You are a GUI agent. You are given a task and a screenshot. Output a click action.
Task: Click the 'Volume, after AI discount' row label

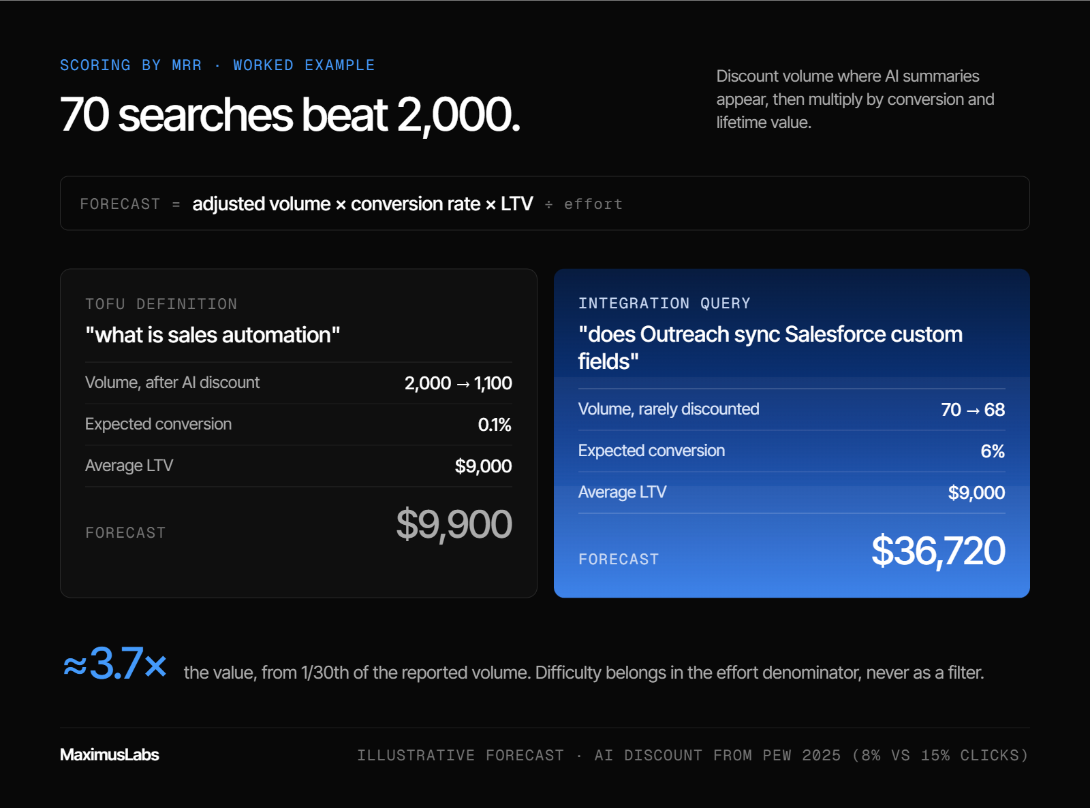tap(172, 383)
